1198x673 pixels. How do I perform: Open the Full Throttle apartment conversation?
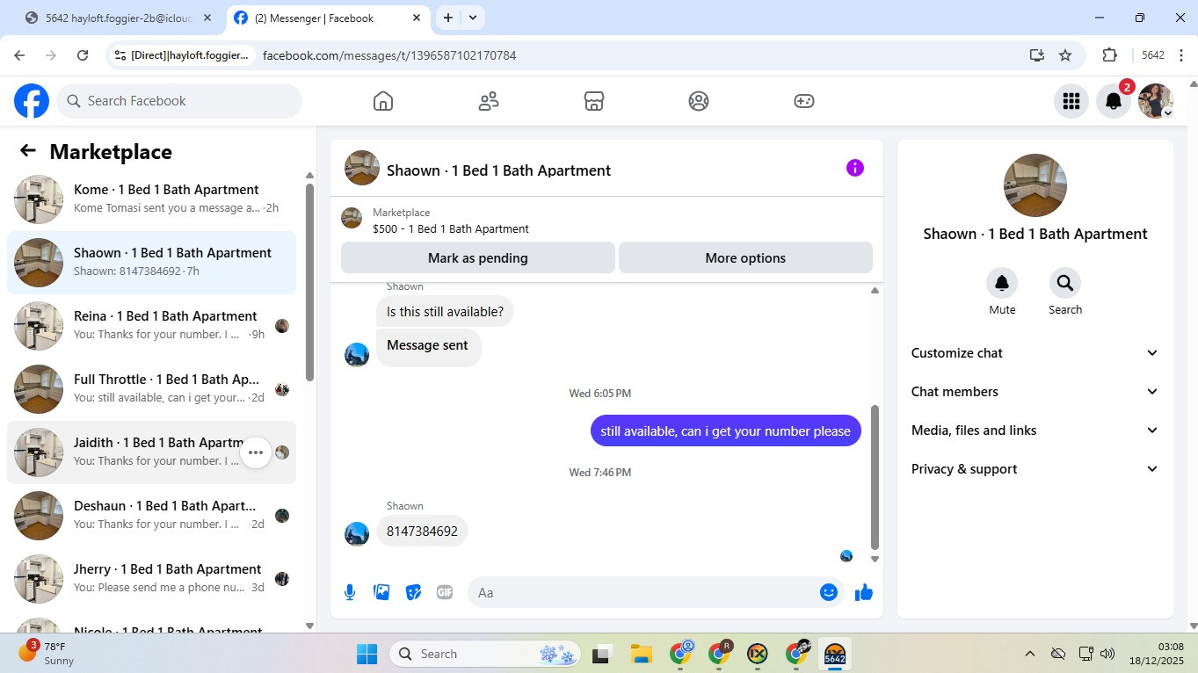151,389
